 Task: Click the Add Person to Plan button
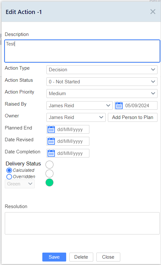pyautogui.click(x=133, y=117)
